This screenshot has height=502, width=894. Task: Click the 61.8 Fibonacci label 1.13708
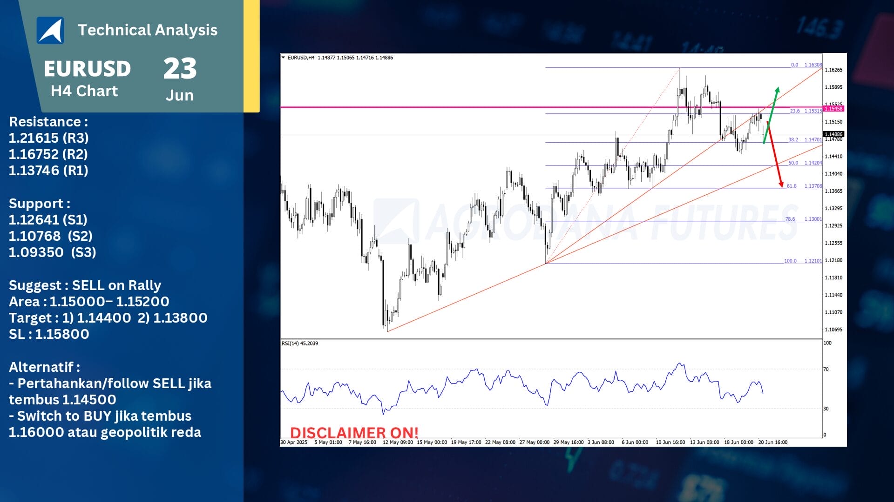812,186
